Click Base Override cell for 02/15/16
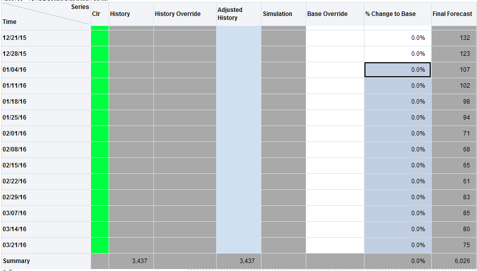Image resolution: width=477 pixels, height=271 pixels. click(x=335, y=165)
